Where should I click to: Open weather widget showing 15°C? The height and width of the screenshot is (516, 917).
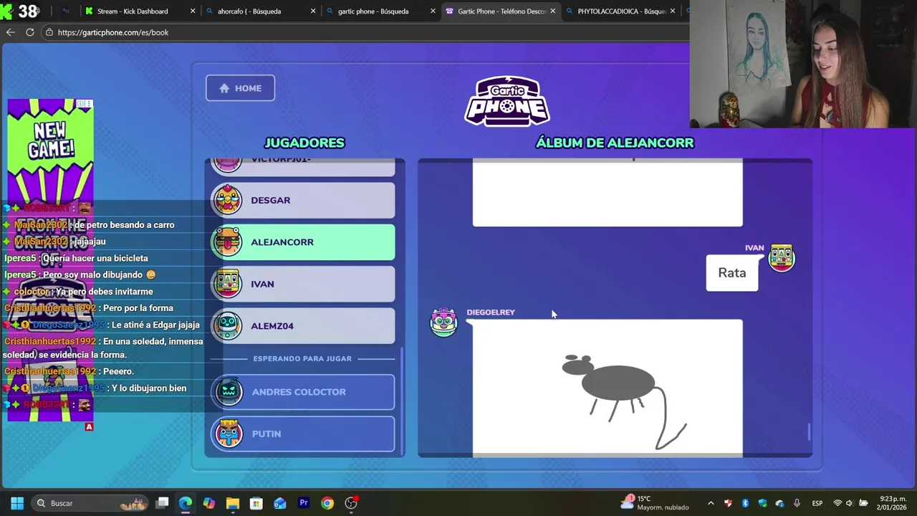pos(656,503)
